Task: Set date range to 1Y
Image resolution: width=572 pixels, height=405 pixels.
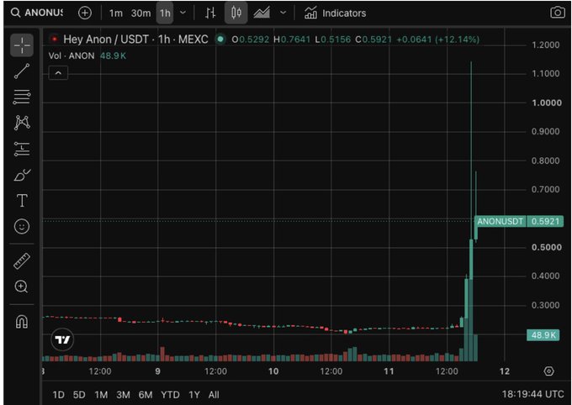Action: [x=194, y=394]
